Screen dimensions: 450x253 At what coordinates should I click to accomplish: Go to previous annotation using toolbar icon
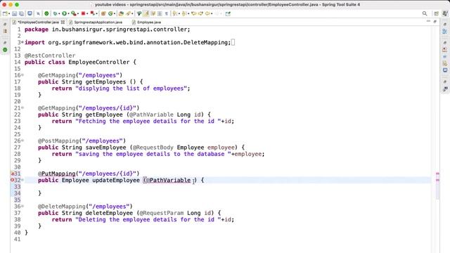point(184,13)
